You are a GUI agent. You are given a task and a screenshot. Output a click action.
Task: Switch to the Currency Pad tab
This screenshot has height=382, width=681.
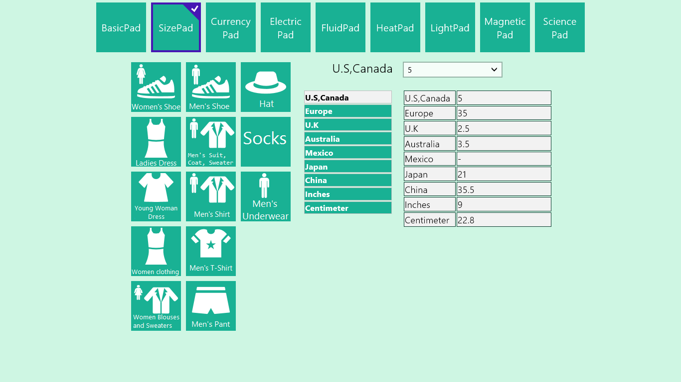pyautogui.click(x=231, y=27)
